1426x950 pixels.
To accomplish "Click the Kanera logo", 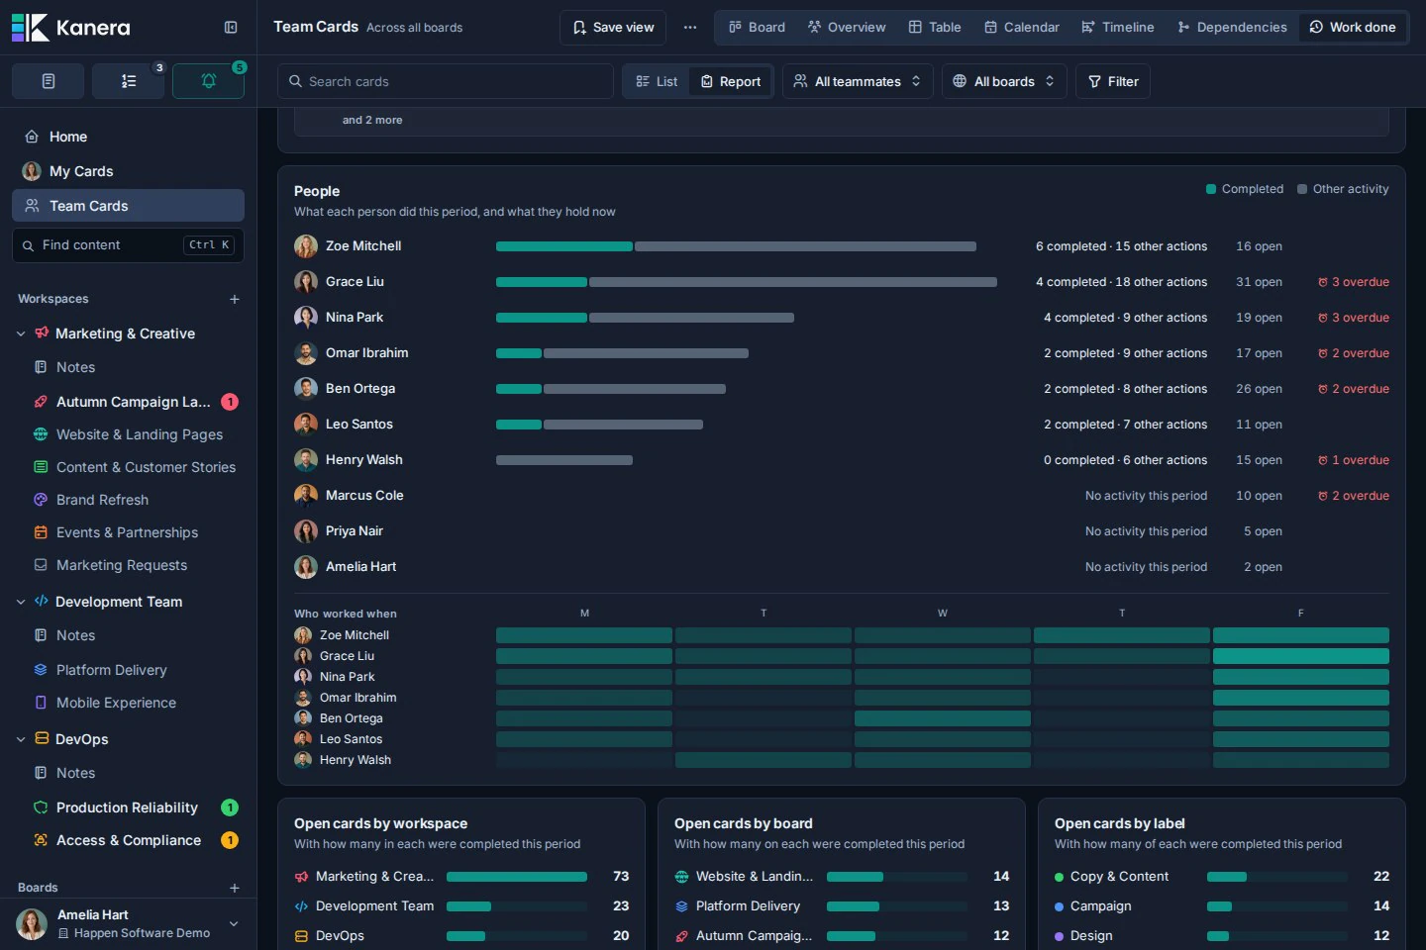I will point(71,28).
